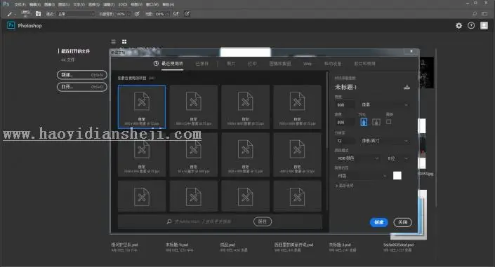This screenshot has width=495, height=267.
Task: Open color mode dropdown RGB 颜色
Action: tap(357, 158)
